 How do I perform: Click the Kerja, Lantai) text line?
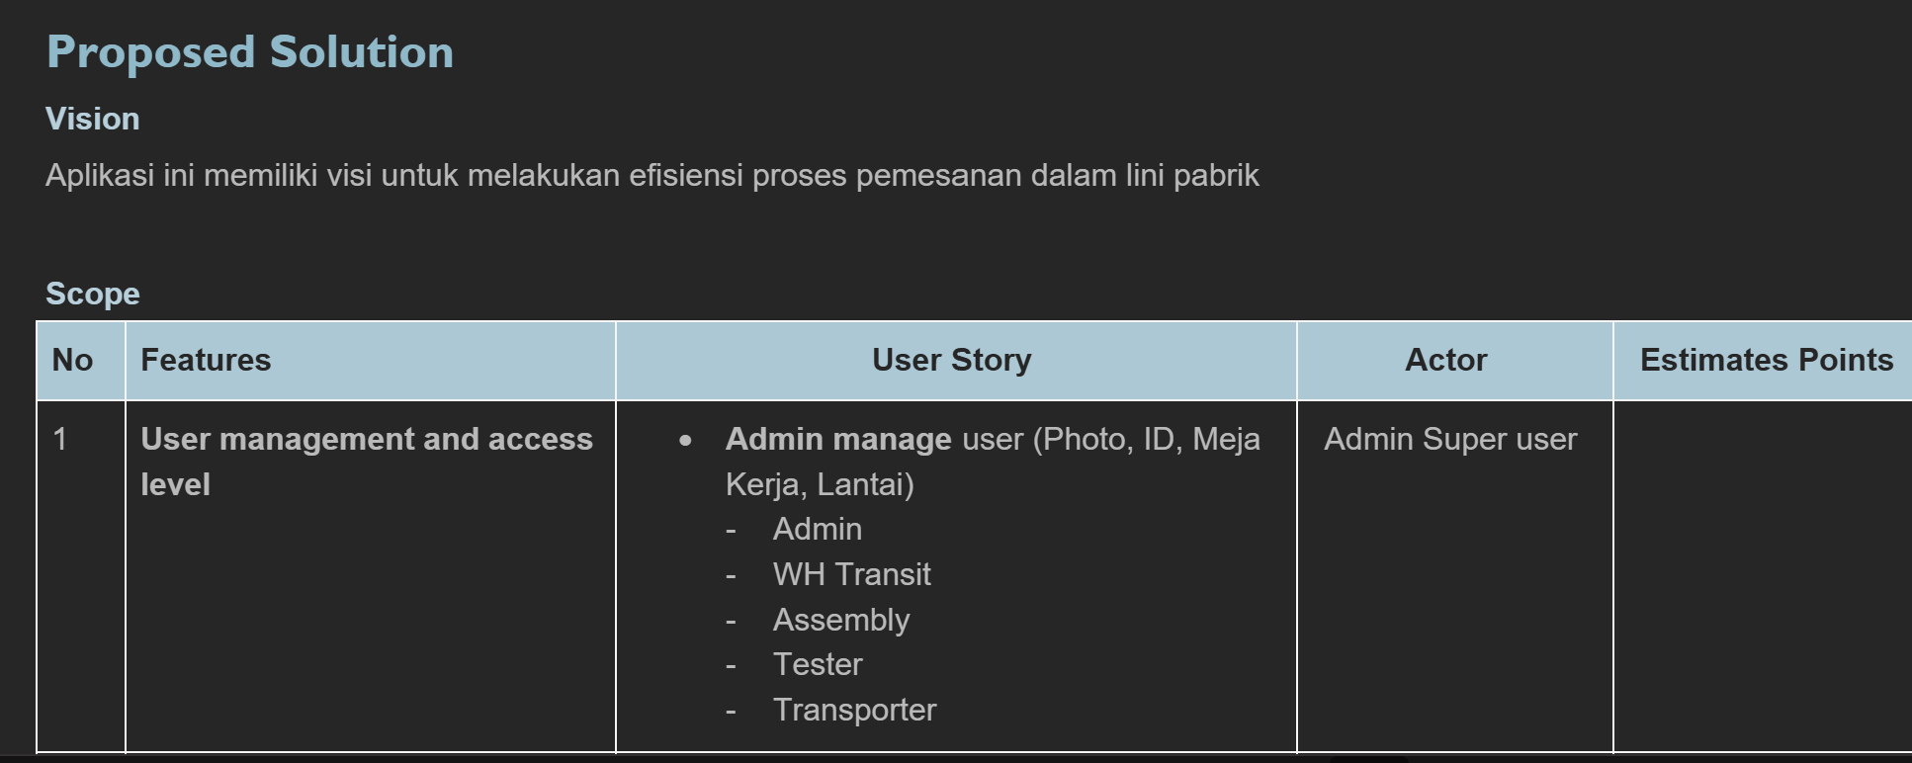tap(820, 484)
